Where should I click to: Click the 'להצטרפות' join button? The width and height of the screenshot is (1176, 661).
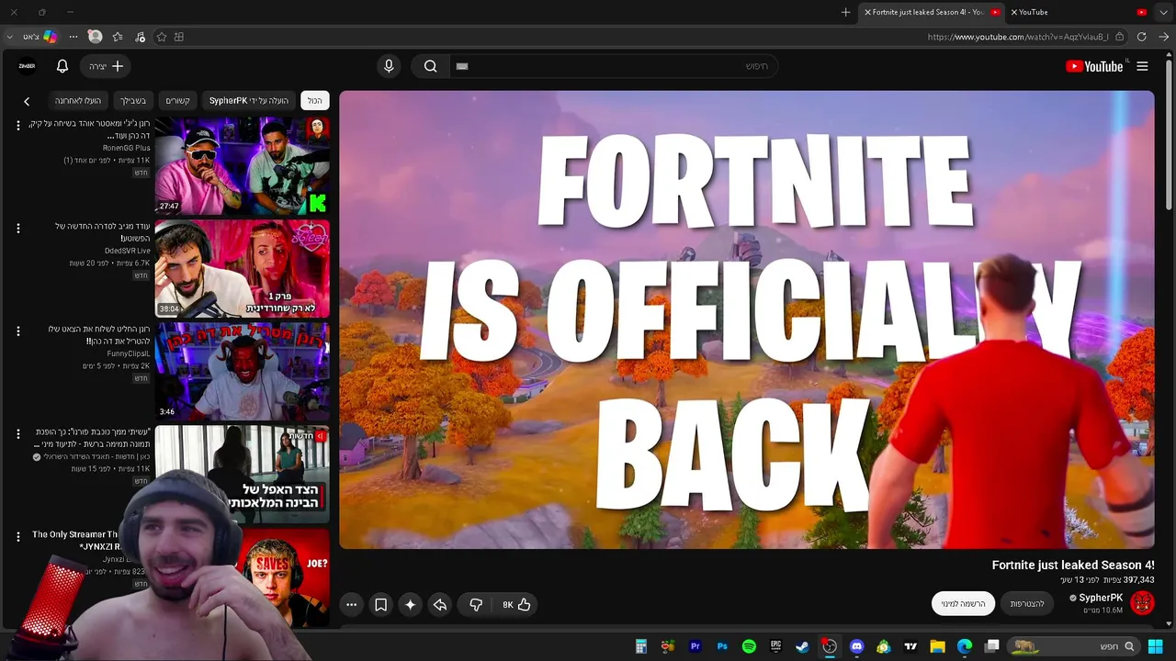tap(1027, 603)
